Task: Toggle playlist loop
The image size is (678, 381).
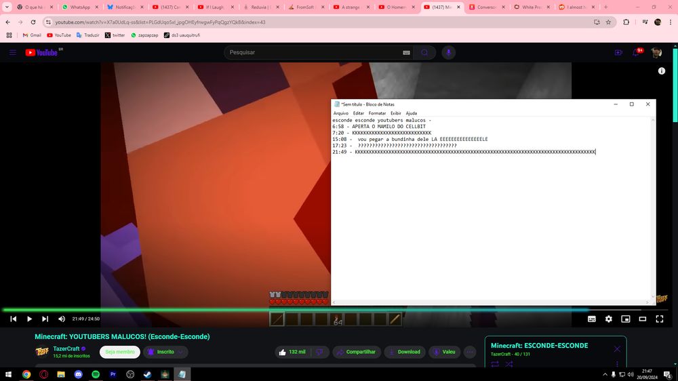Action: click(495, 364)
